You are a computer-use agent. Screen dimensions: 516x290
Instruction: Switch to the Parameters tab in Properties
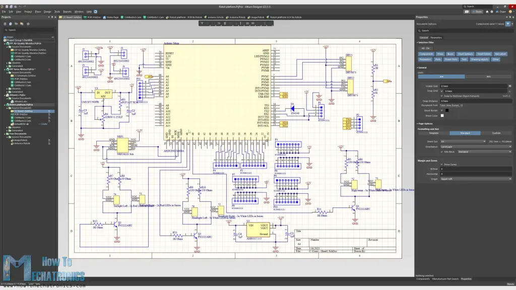436,37
